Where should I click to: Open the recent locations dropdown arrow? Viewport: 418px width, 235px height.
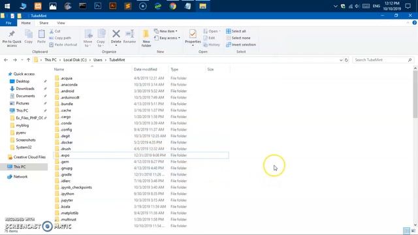[22, 60]
